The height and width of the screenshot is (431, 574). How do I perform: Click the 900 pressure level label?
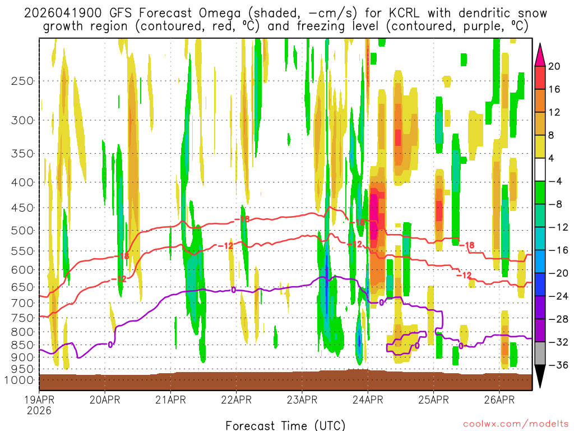pos(22,357)
